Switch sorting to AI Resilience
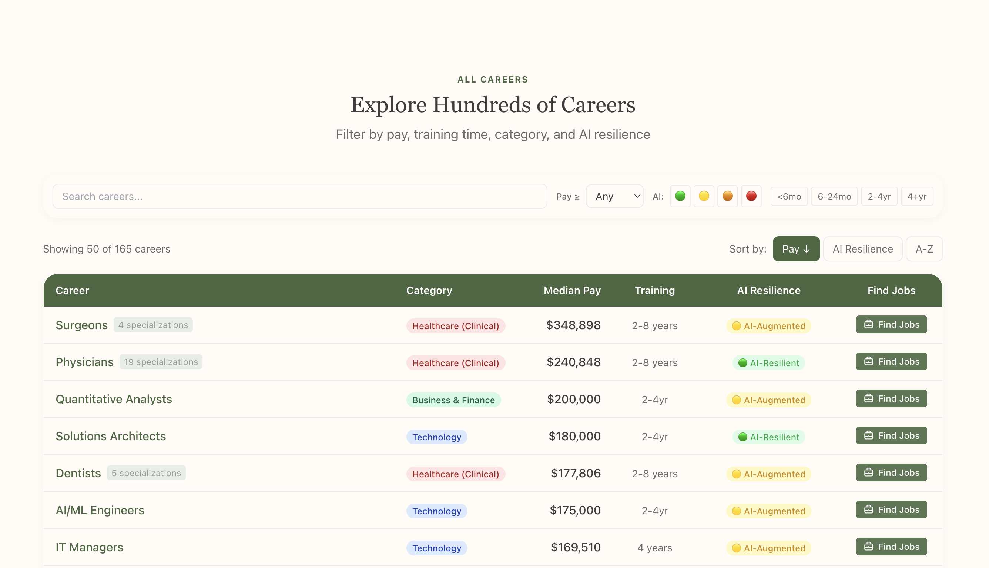The width and height of the screenshot is (989, 568). coord(862,248)
